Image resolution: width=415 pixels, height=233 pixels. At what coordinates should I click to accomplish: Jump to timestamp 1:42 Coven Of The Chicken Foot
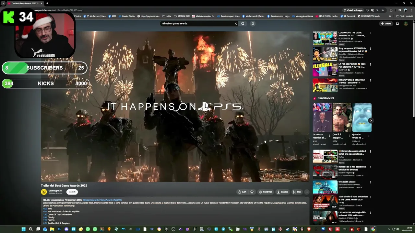45,215
